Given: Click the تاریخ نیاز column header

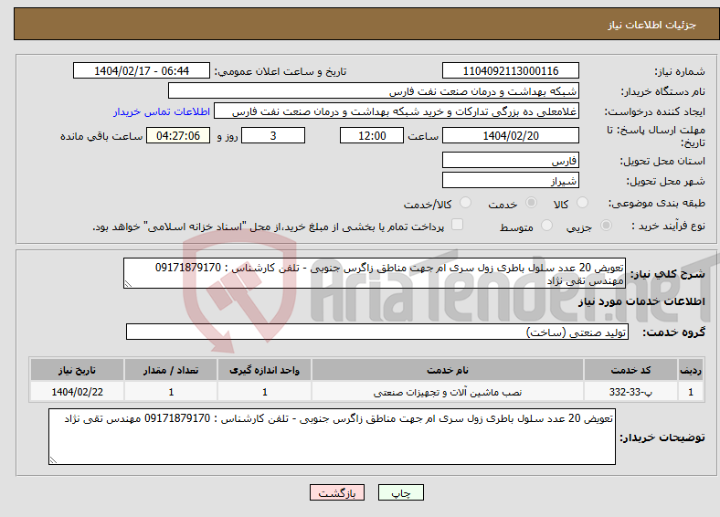Looking at the screenshot, I should (77, 370).
